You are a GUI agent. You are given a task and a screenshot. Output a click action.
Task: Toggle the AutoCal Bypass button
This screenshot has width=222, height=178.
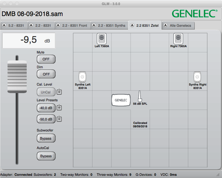pyautogui.click(x=46, y=156)
